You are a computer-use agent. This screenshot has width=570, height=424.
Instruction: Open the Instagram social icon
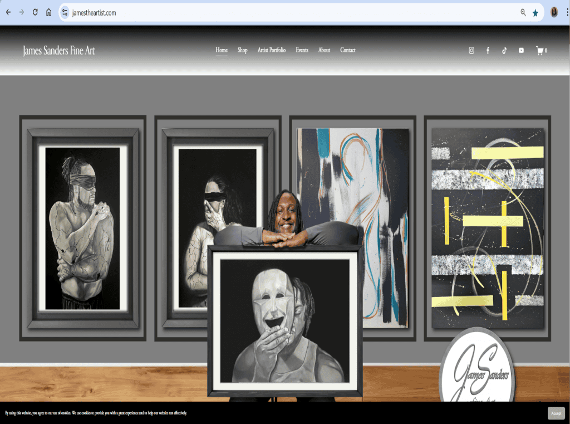[x=471, y=50]
